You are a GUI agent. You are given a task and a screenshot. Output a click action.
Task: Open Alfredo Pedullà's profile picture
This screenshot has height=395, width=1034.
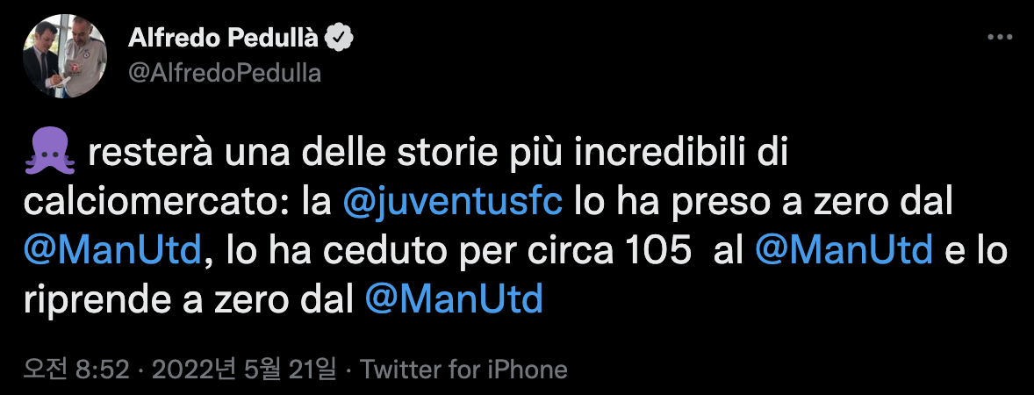(65, 55)
